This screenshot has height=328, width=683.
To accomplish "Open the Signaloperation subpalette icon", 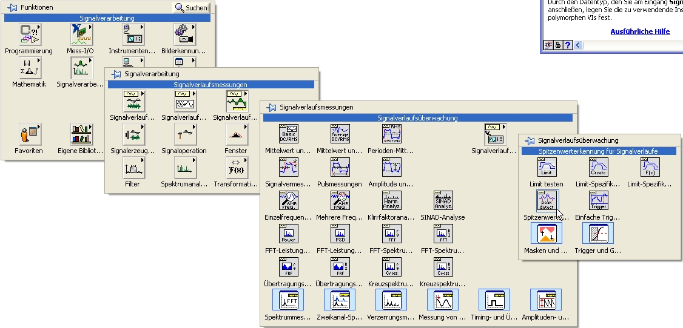I will (185, 134).
